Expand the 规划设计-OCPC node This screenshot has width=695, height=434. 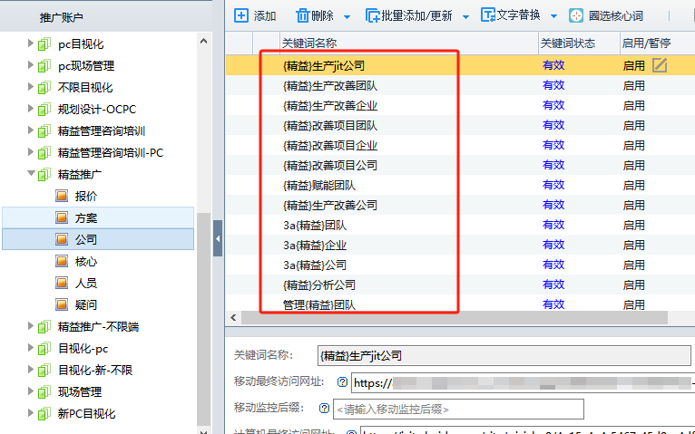point(31,108)
